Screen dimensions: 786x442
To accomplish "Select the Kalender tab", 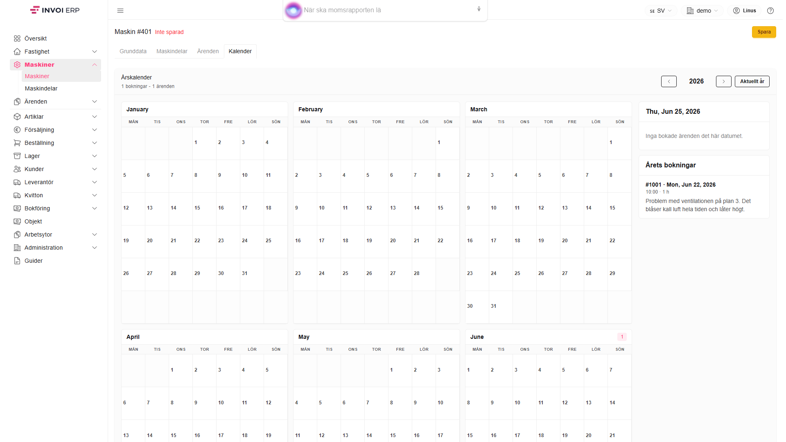I will [240, 51].
